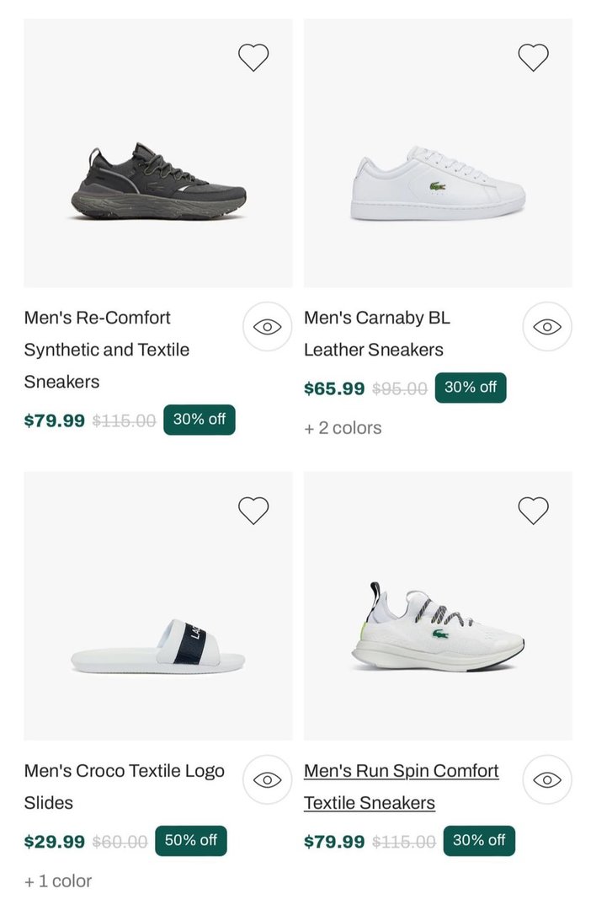Open Men's Croco Textile Logo Slides title
This screenshot has height=910, width=596.
[x=124, y=786]
